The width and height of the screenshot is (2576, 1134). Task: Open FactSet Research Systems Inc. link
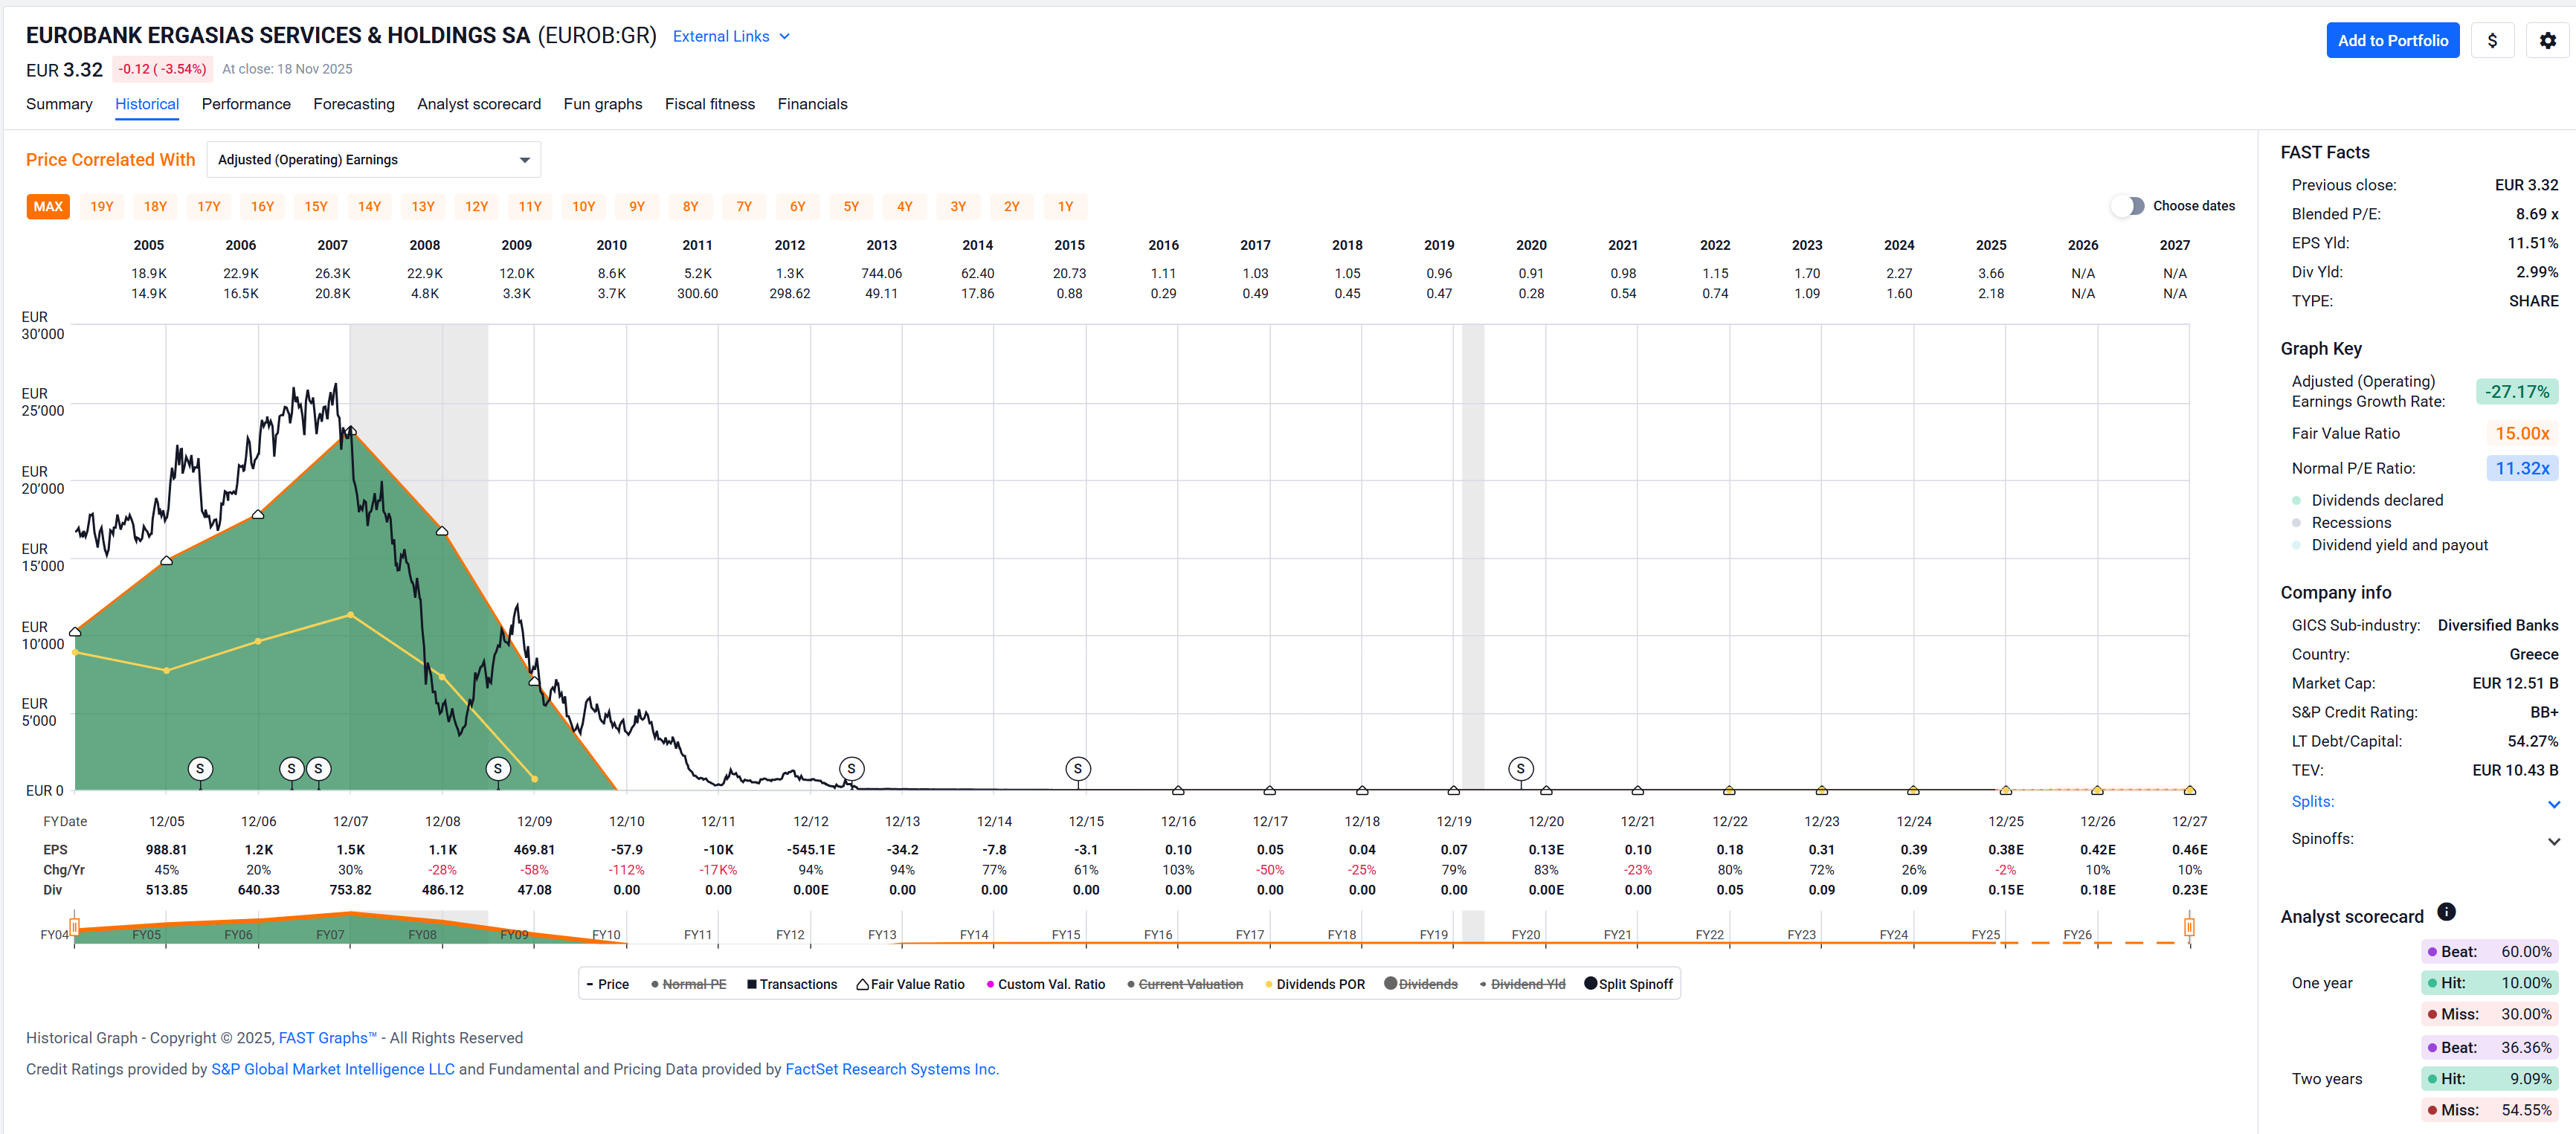tap(890, 1069)
